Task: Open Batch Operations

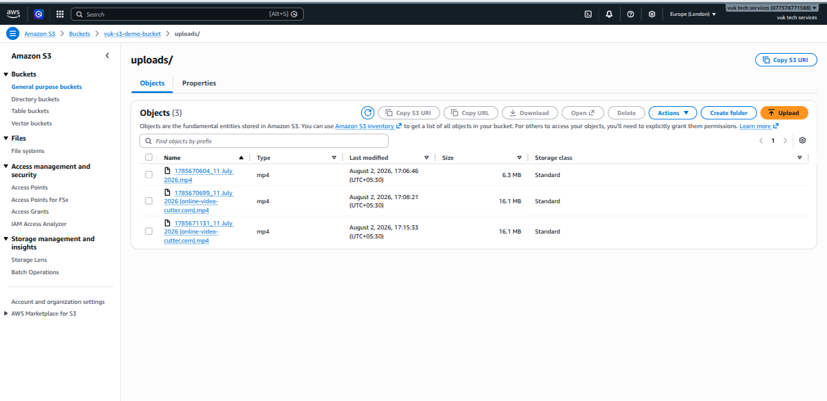Action: pyautogui.click(x=35, y=272)
